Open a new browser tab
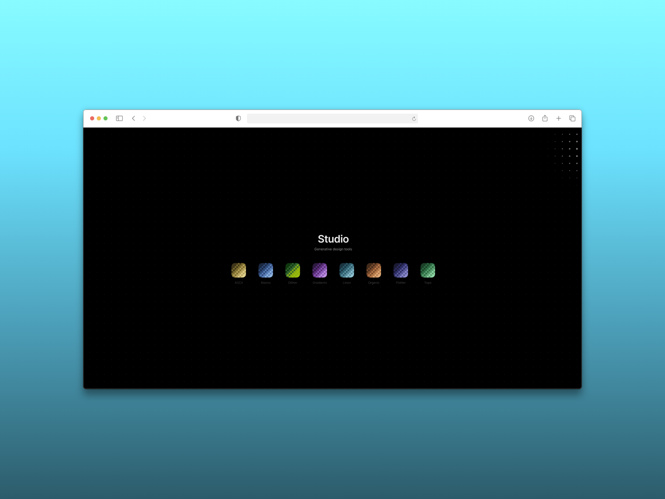 click(559, 119)
